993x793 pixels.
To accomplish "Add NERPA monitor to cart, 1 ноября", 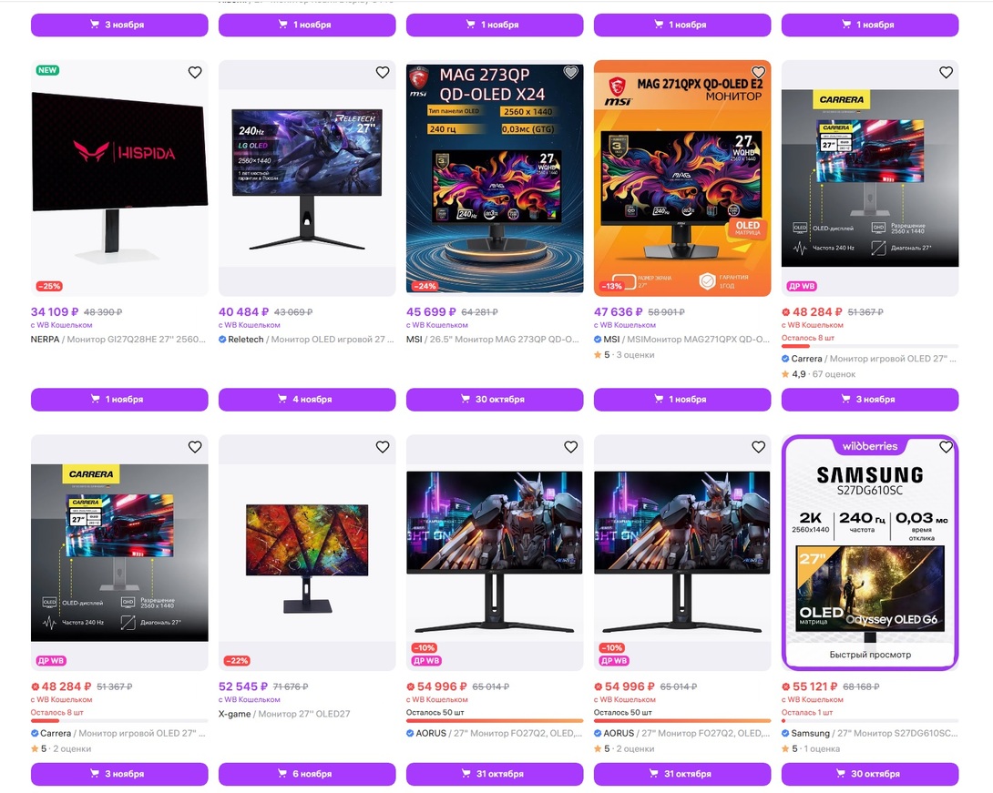I will (119, 400).
